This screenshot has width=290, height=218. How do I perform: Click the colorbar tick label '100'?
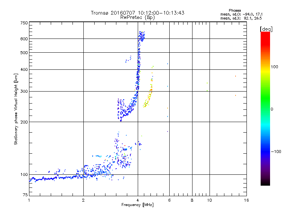pyautogui.click(x=274, y=67)
